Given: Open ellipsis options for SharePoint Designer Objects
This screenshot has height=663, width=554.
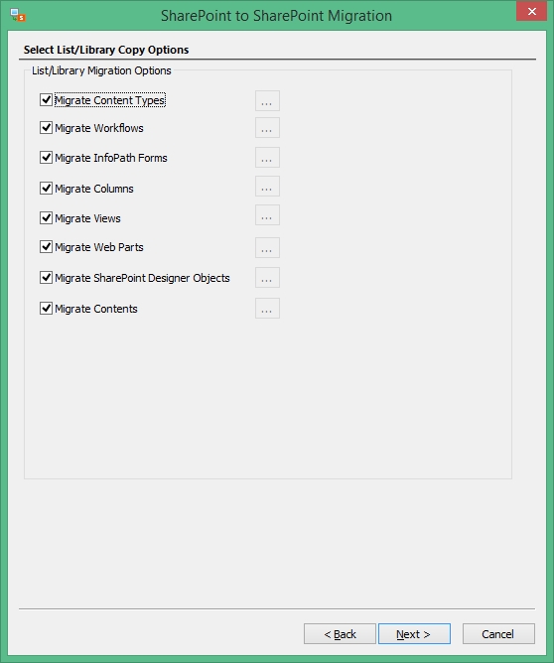Looking at the screenshot, I should [x=267, y=278].
